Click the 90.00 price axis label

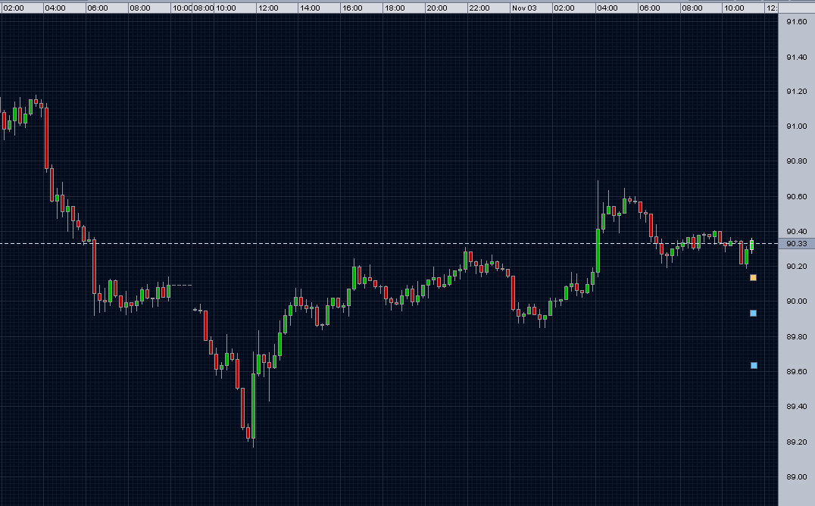(796, 301)
